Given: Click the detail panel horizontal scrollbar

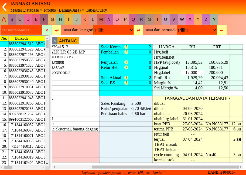Looking at the screenshot, I should coord(165,167).
